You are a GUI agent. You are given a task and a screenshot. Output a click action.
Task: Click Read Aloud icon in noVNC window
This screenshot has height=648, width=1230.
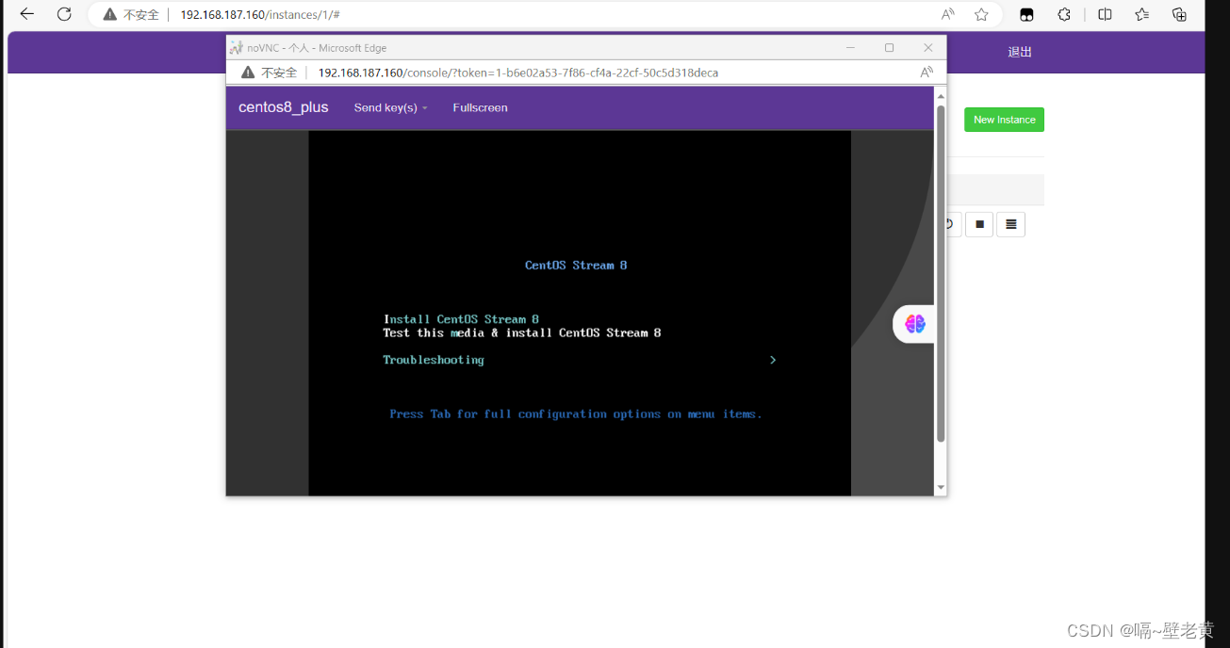(x=927, y=73)
